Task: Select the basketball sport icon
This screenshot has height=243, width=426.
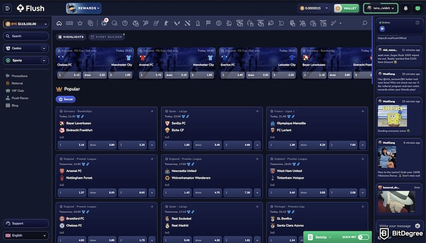Action: coord(125,23)
